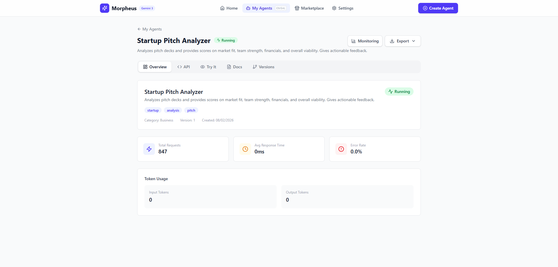Switch to the Docs tab

(x=235, y=67)
